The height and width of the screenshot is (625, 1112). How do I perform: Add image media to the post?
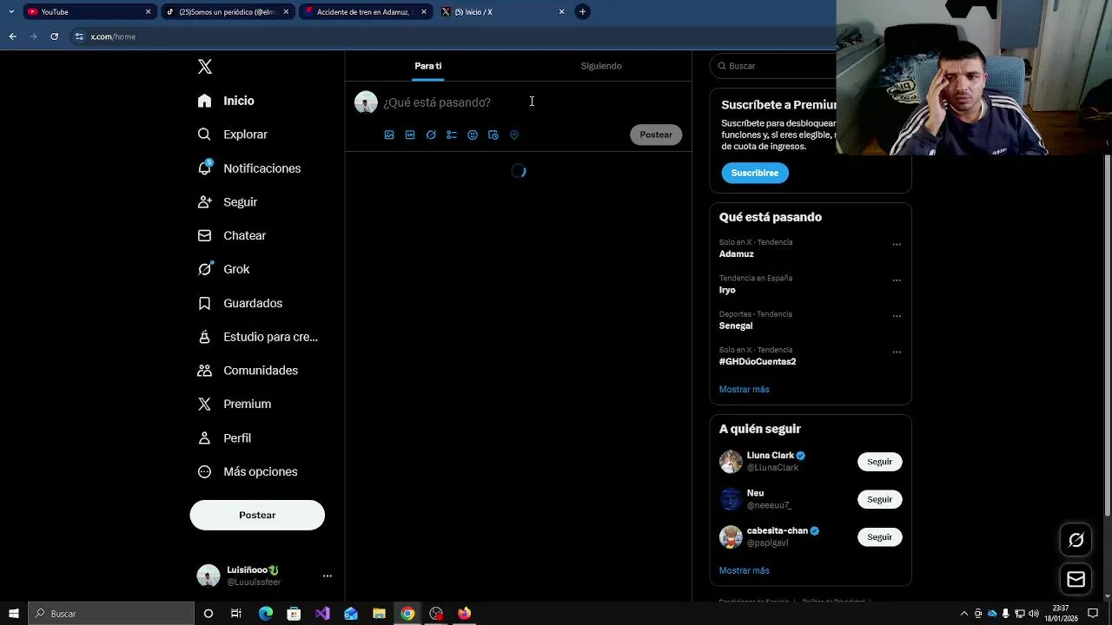[x=389, y=135]
